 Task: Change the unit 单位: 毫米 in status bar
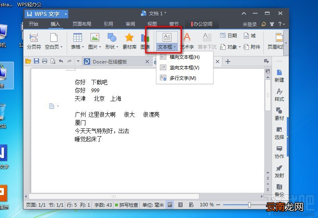point(153,205)
